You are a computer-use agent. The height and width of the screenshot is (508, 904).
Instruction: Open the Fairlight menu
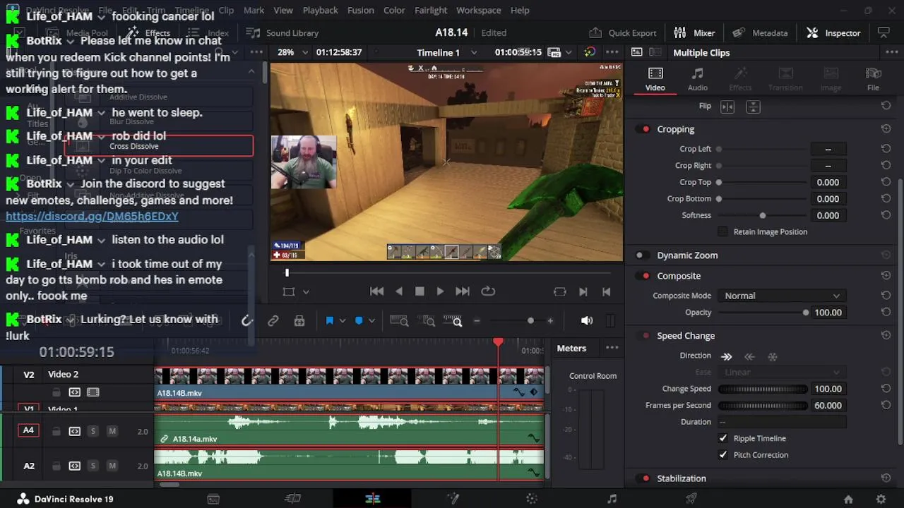coord(431,11)
